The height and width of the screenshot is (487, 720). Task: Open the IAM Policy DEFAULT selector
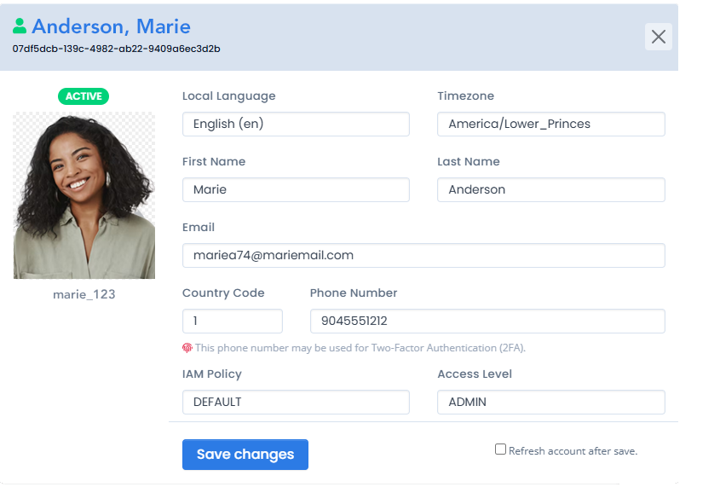(x=296, y=402)
